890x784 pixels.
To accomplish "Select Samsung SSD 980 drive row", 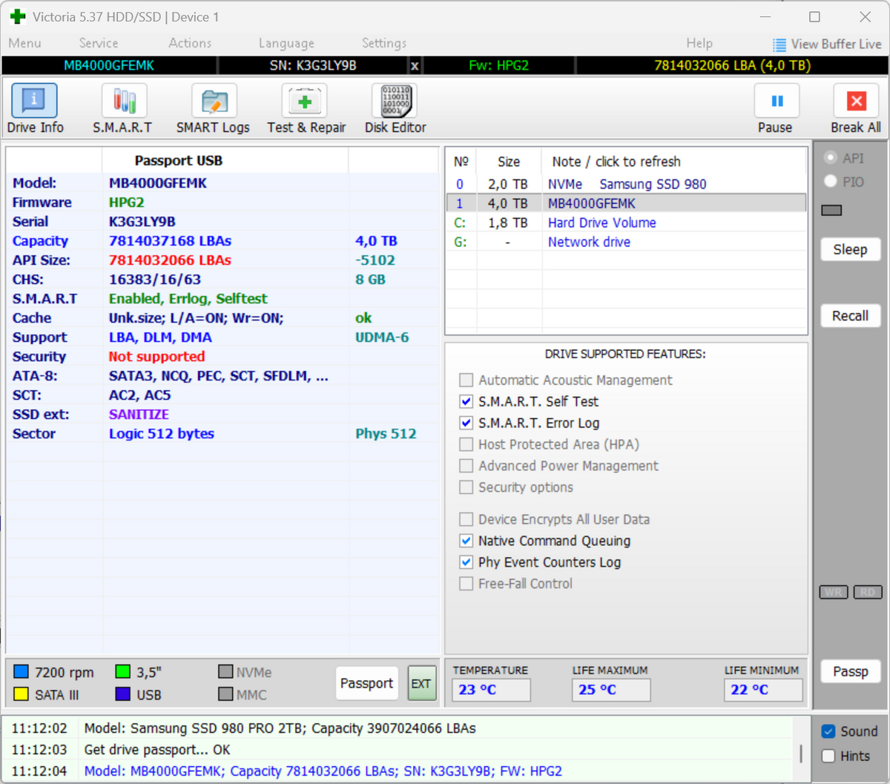I will [626, 184].
